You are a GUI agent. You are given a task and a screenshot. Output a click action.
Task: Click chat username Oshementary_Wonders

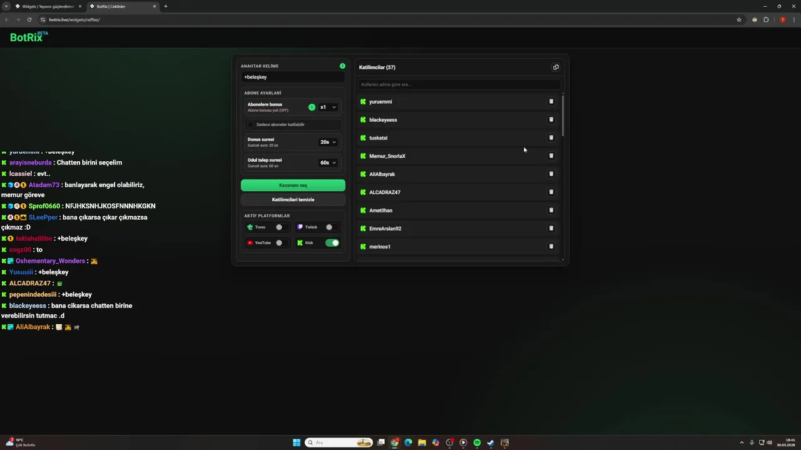50,261
